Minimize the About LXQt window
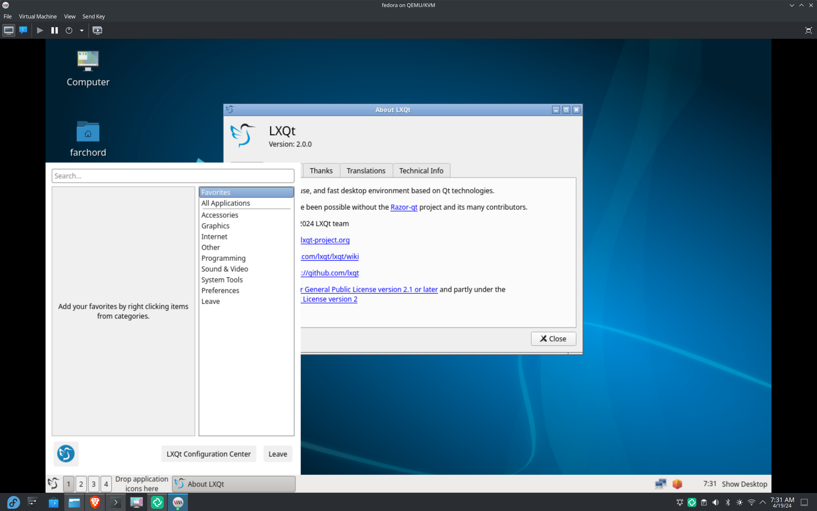This screenshot has width=817, height=511. click(x=556, y=110)
